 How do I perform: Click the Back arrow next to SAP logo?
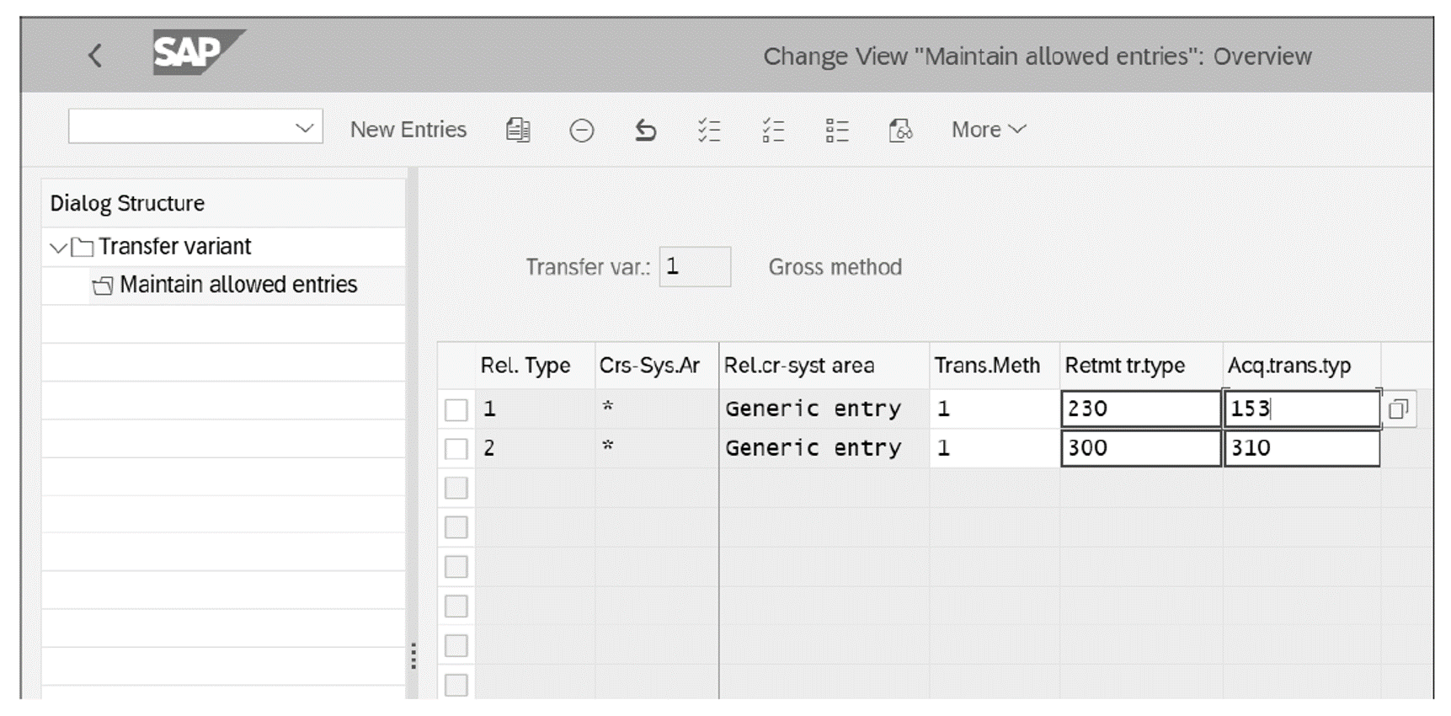(94, 53)
